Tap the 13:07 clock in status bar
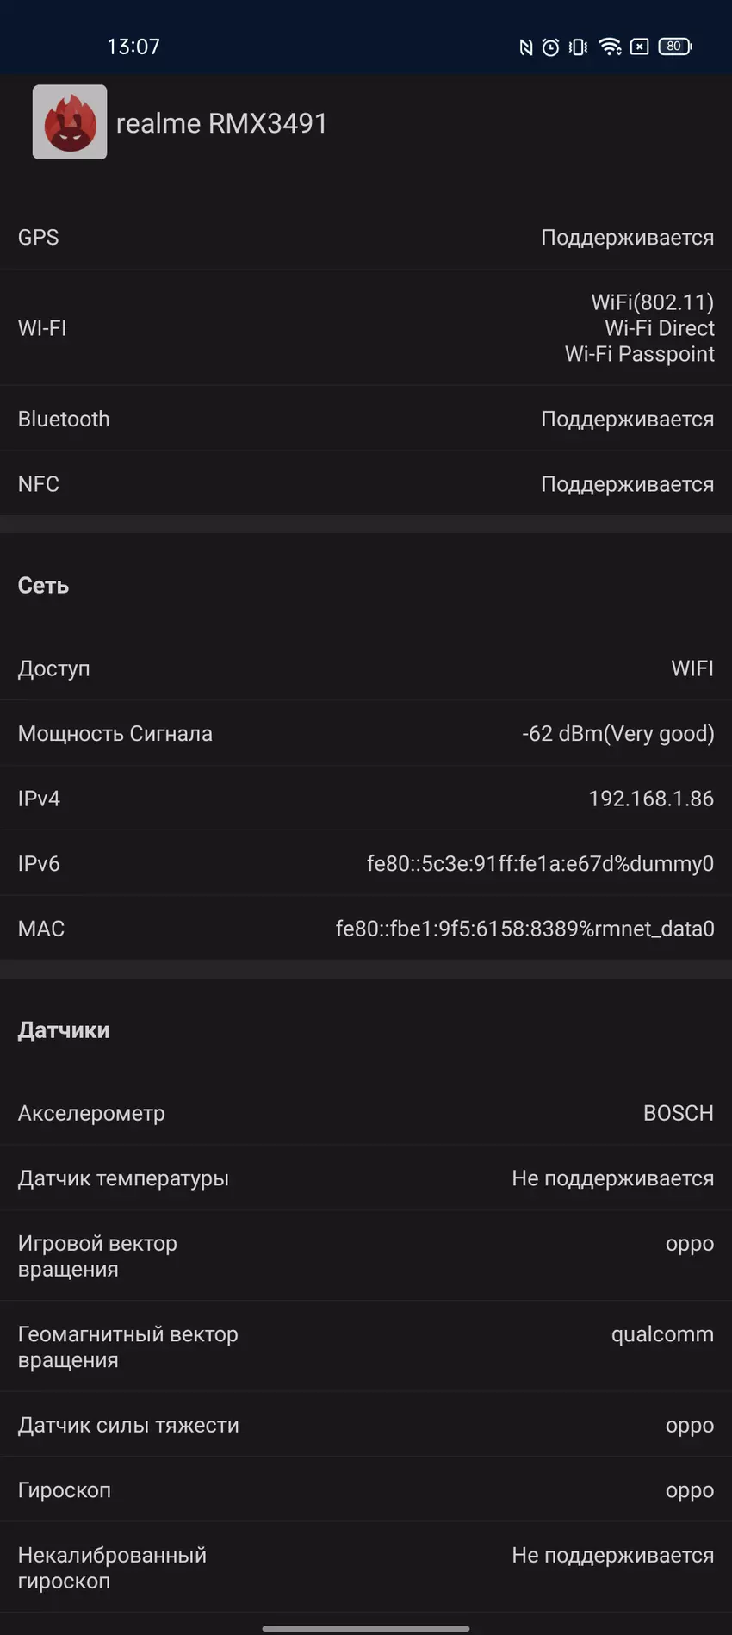Image resolution: width=732 pixels, height=1635 pixels. point(133,47)
